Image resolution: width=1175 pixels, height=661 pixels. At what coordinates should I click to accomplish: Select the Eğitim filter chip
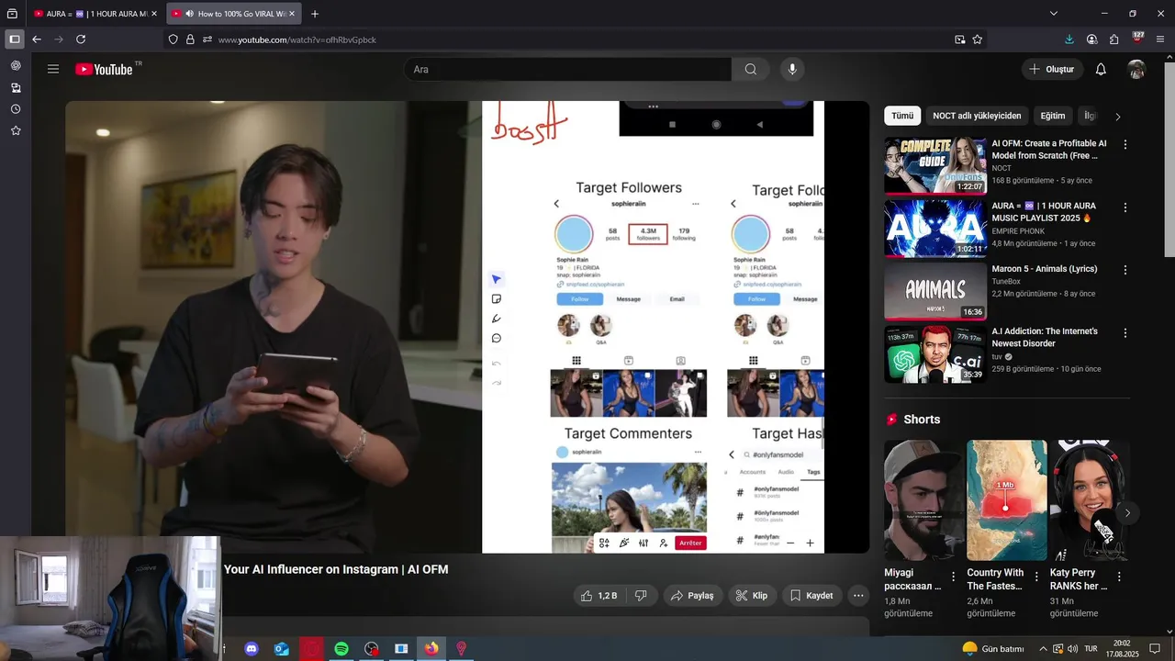tap(1053, 116)
